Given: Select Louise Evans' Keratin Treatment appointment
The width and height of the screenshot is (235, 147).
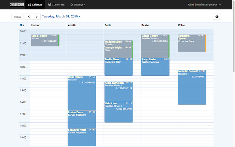Looking at the screenshot, I should pyautogui.click(x=82, y=119).
